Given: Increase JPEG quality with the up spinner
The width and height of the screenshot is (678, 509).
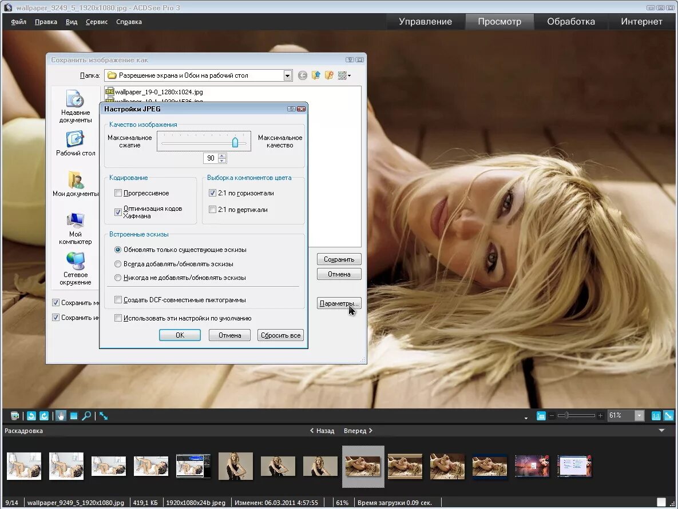Looking at the screenshot, I should pyautogui.click(x=222, y=156).
